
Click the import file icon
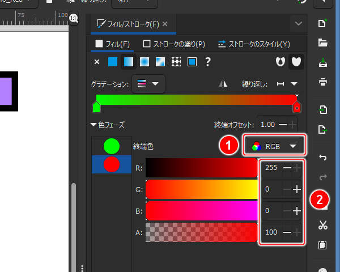(322, 110)
